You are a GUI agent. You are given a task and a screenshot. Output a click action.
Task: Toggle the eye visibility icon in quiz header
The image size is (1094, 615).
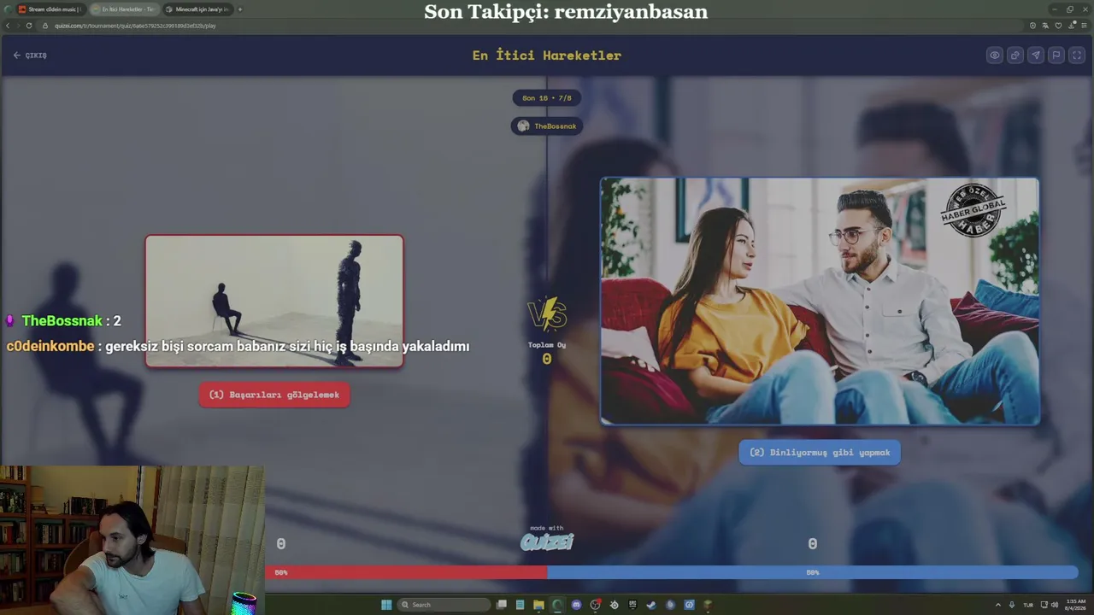point(995,56)
